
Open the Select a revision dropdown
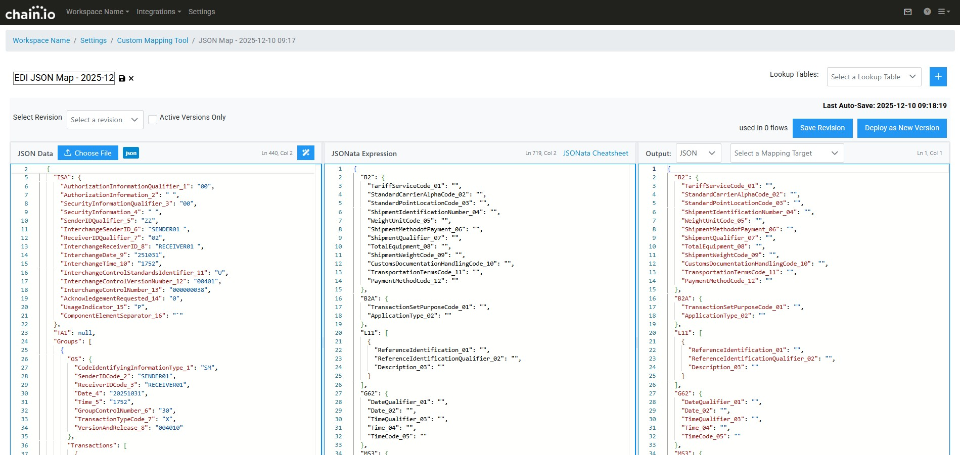point(105,120)
